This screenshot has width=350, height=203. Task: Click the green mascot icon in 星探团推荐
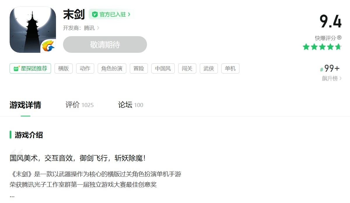tap(16, 69)
